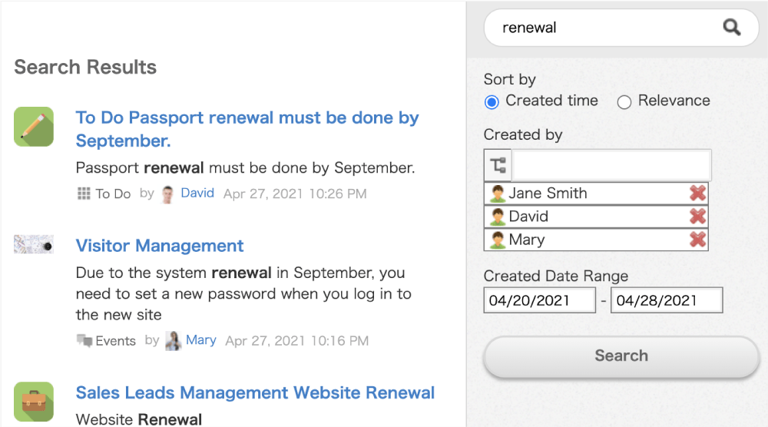Open Sales Leads Management Website Renewal

coord(255,393)
